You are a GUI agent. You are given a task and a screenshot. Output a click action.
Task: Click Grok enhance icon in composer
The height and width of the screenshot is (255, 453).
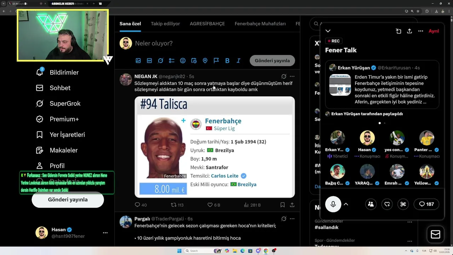160,61
